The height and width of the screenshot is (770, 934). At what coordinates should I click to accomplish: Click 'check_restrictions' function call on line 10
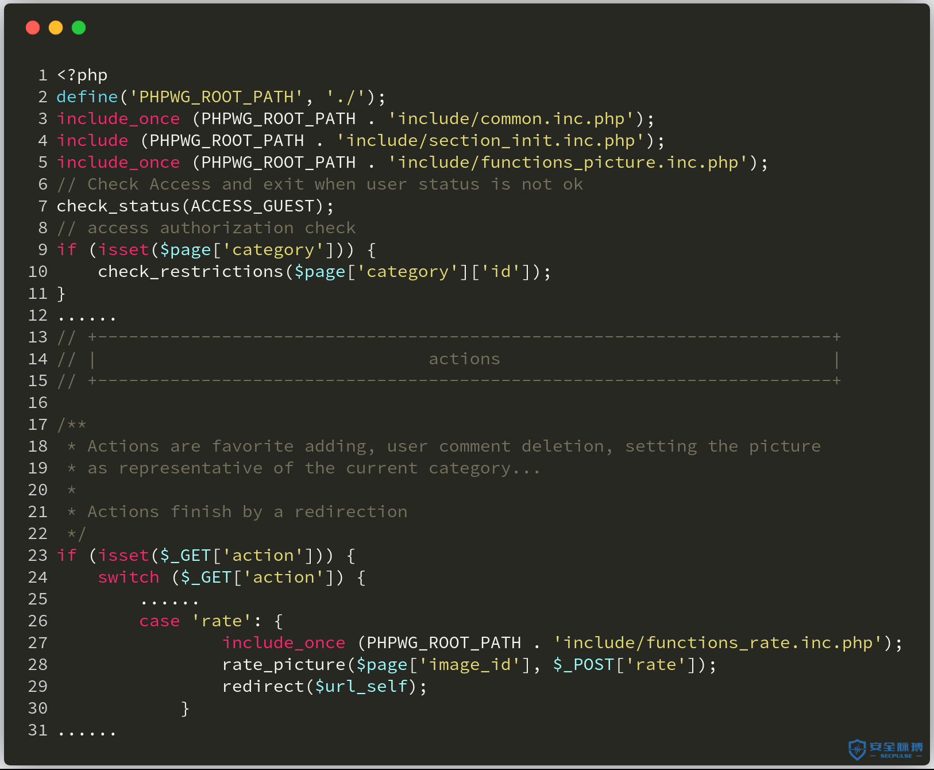point(191,271)
